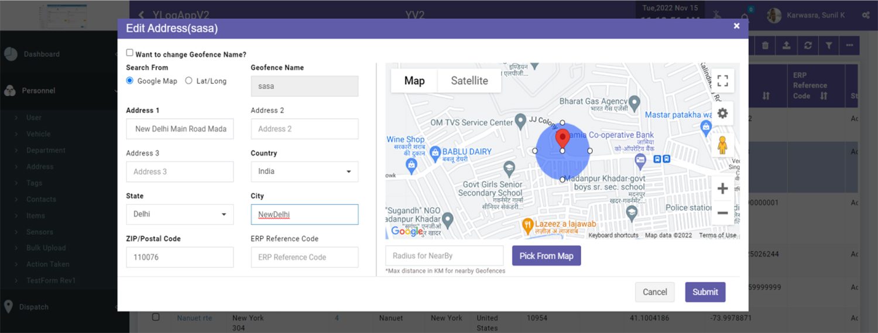Open the more options ellipsis in the background toolbar

point(849,45)
